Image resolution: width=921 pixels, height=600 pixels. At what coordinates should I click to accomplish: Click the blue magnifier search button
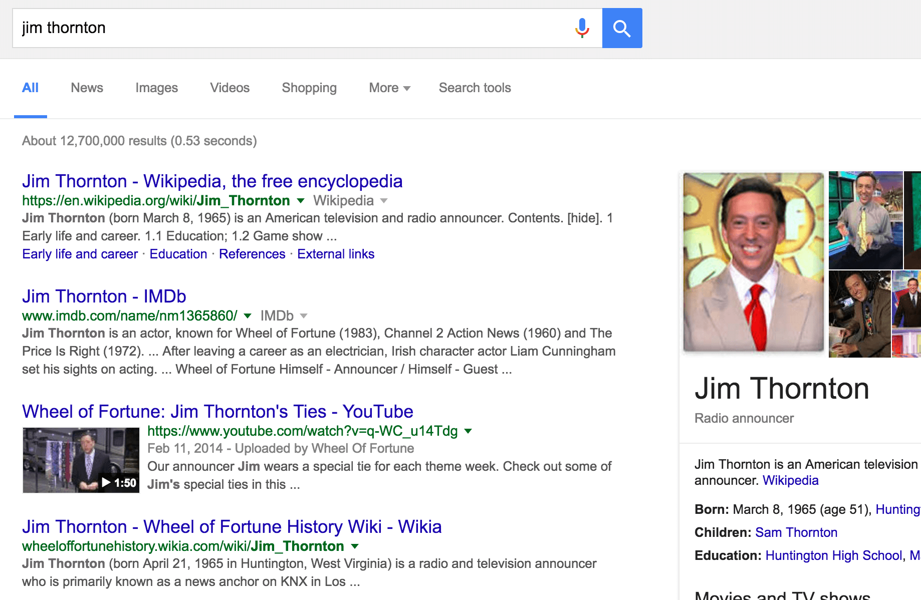[x=622, y=28]
